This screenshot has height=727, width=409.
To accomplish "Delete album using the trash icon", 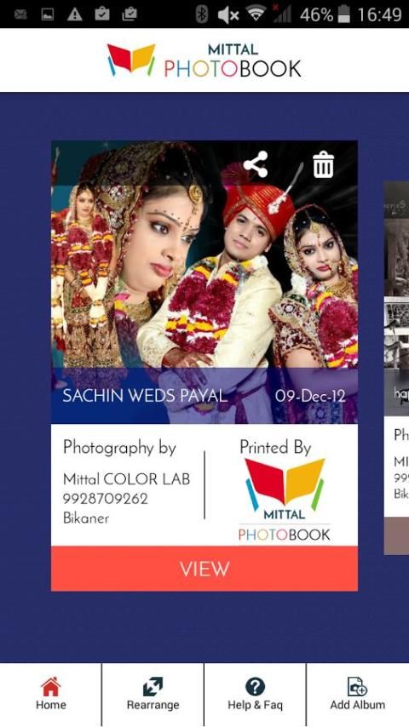I will [323, 165].
